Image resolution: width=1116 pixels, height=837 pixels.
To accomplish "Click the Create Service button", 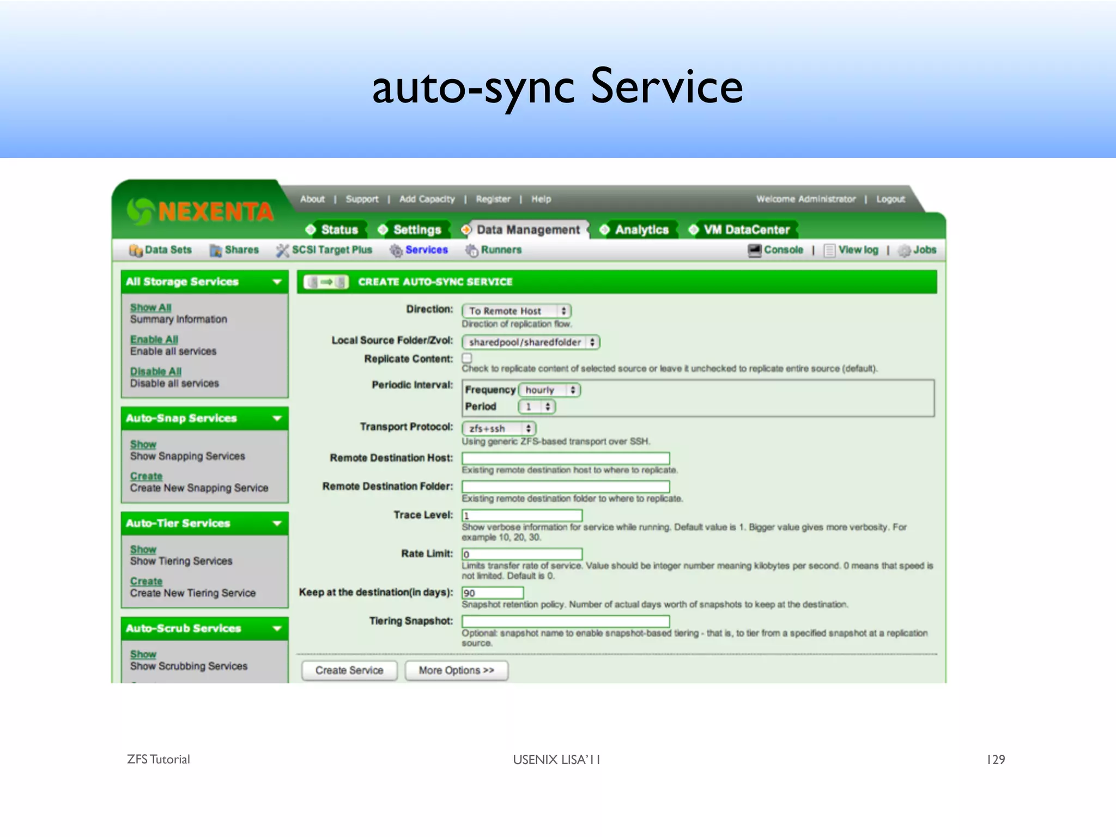I will tap(349, 670).
